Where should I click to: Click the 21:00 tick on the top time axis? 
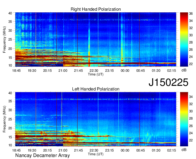click(63, 71)
